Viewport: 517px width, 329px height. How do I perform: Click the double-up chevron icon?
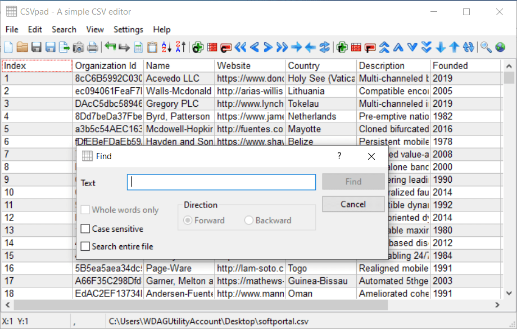coord(384,47)
